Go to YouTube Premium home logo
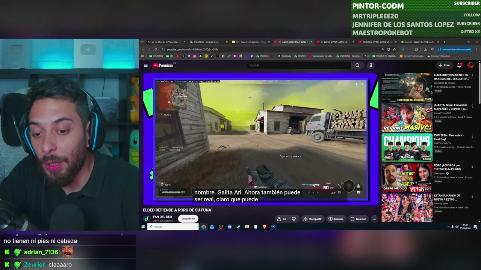This screenshot has height=270, width=481. pyautogui.click(x=163, y=65)
